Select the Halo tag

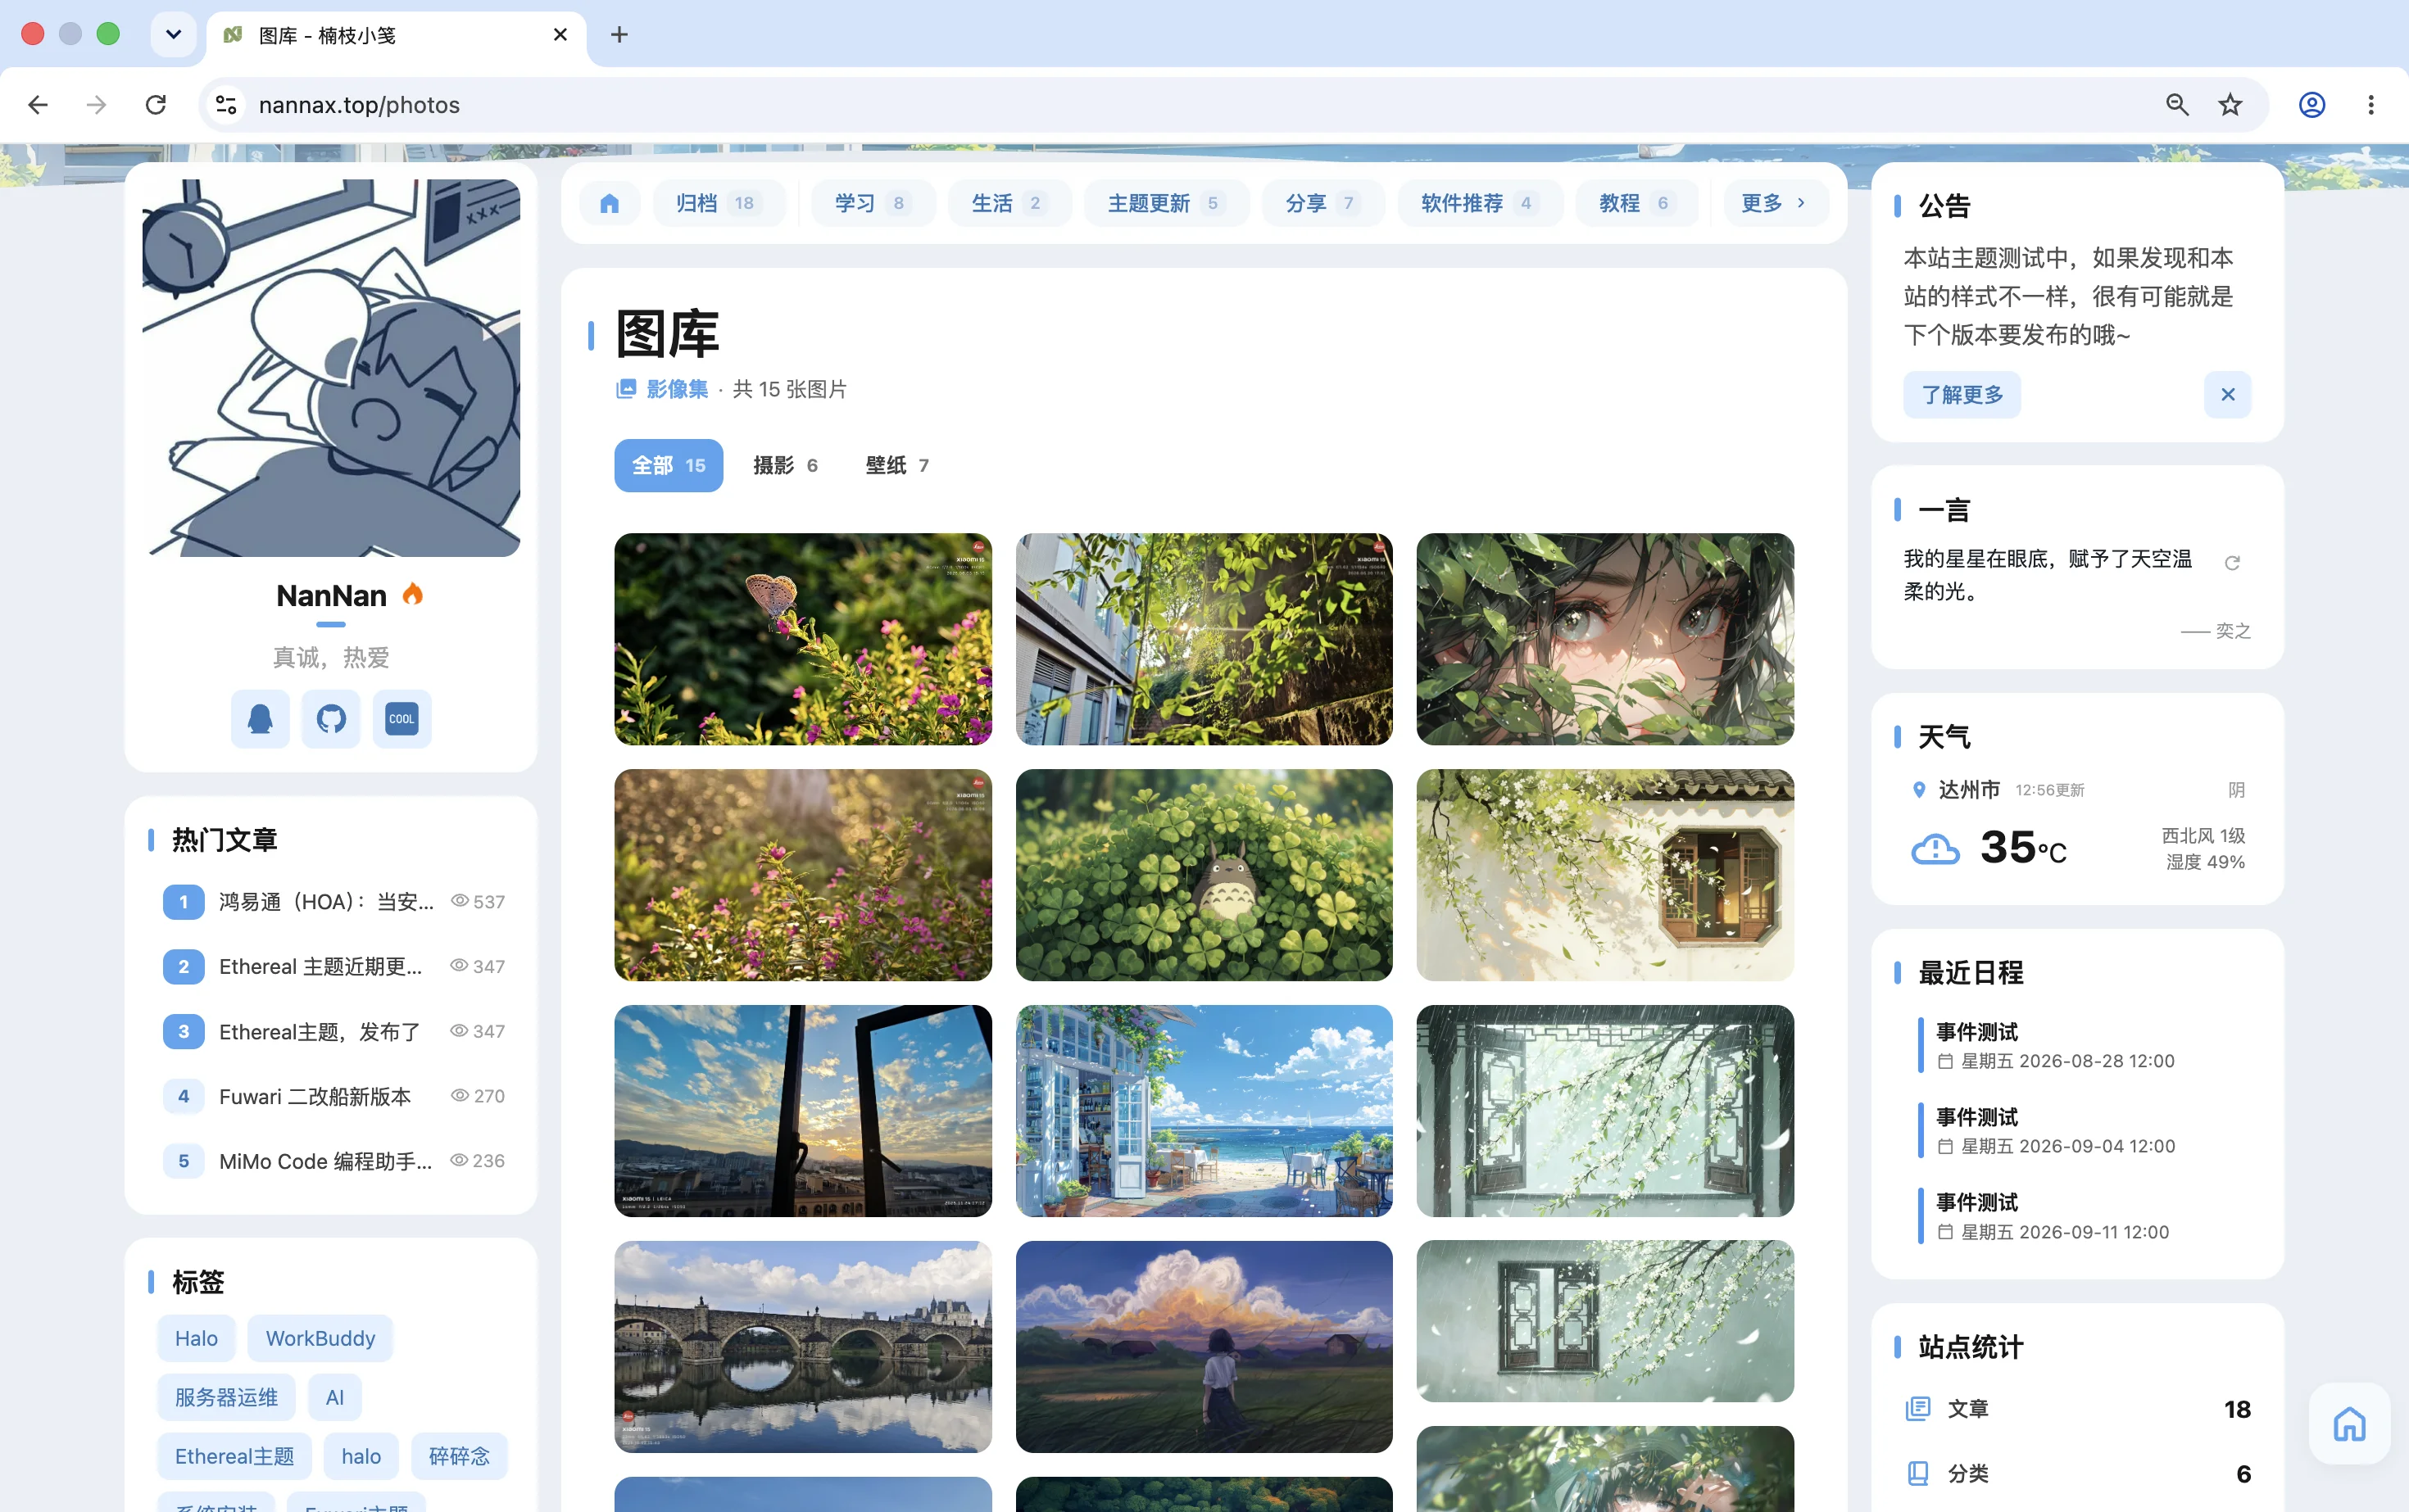[x=196, y=1339]
